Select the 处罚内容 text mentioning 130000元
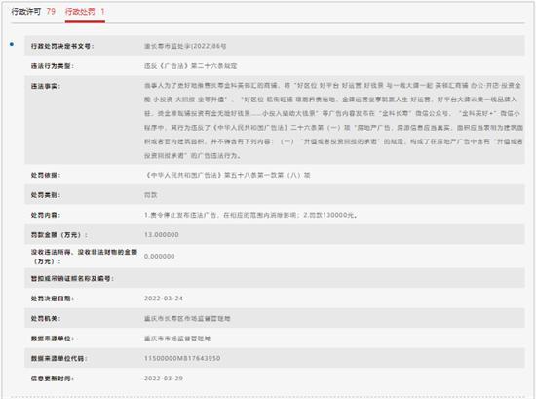 [250, 215]
